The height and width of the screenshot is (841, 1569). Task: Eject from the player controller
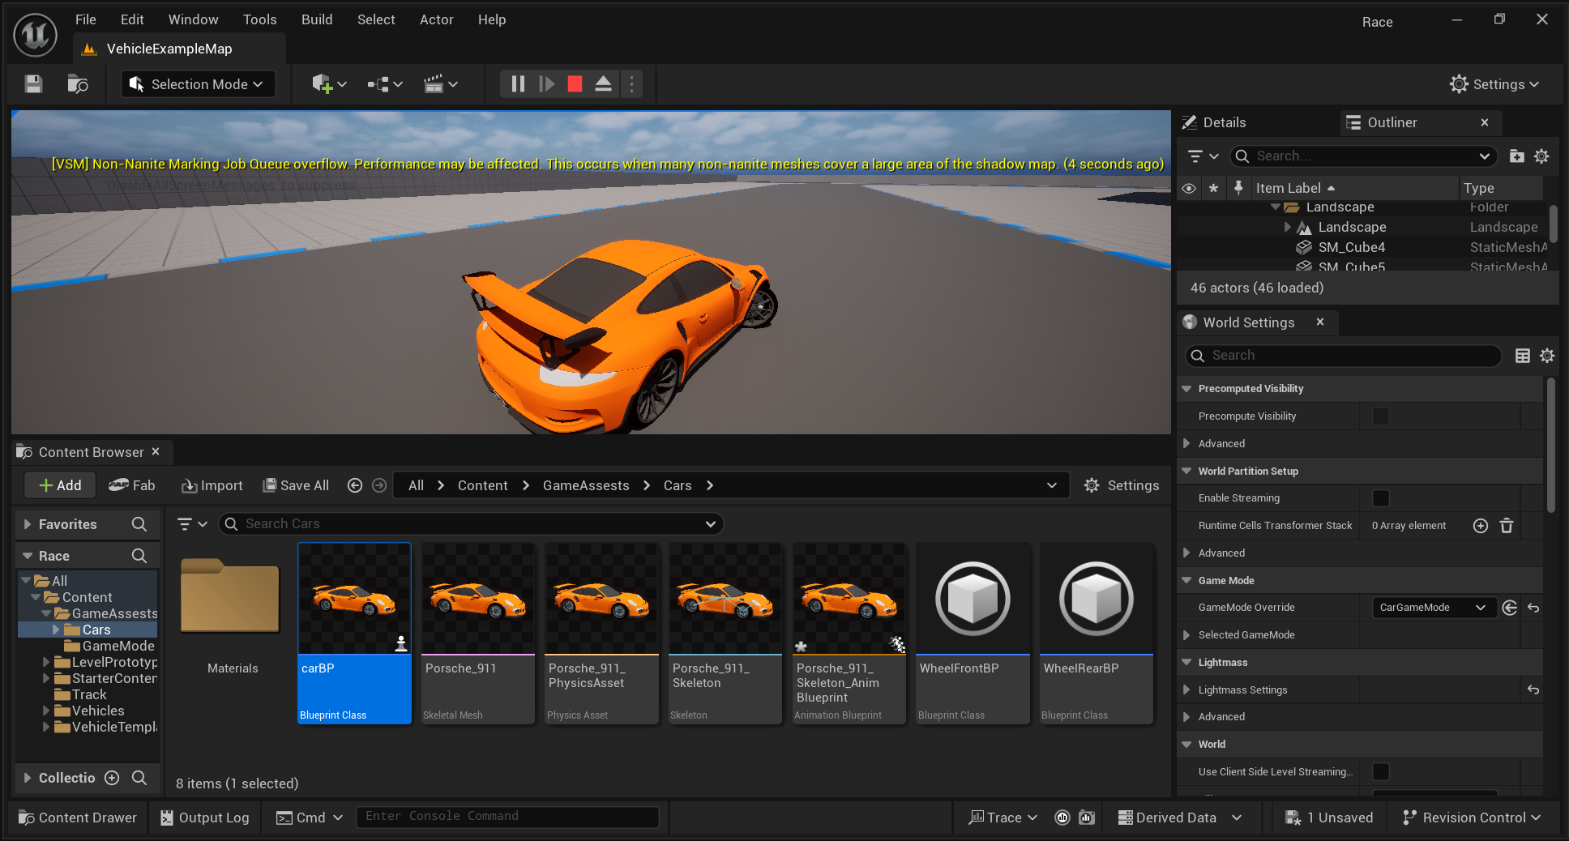click(603, 84)
